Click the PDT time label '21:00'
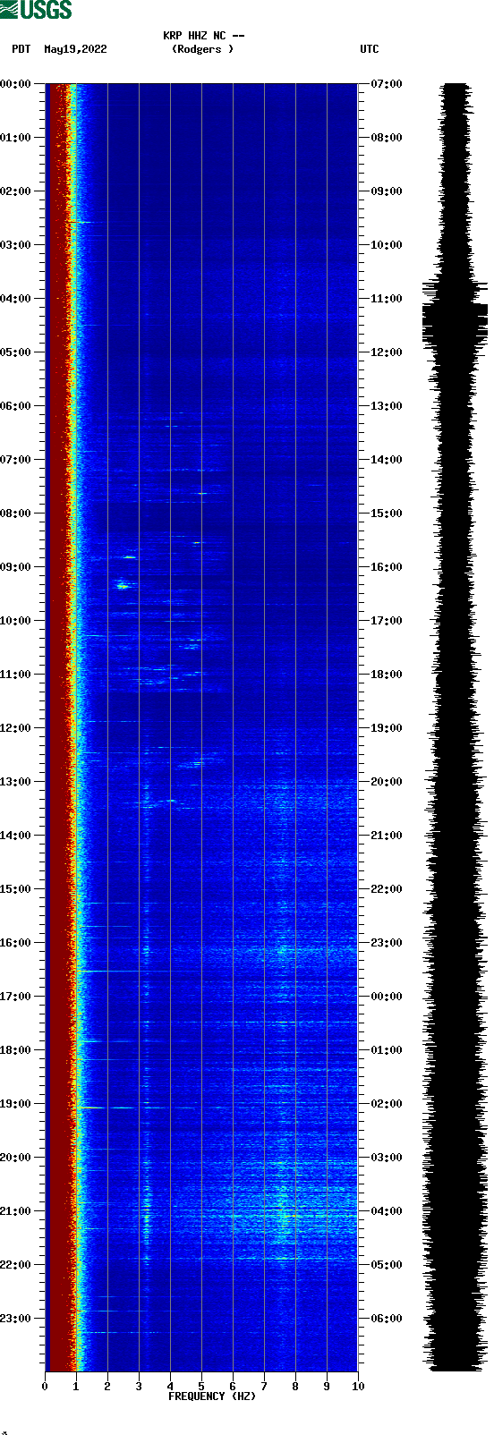Screen dimensions: 494x1443 pyautogui.click(x=15, y=1211)
